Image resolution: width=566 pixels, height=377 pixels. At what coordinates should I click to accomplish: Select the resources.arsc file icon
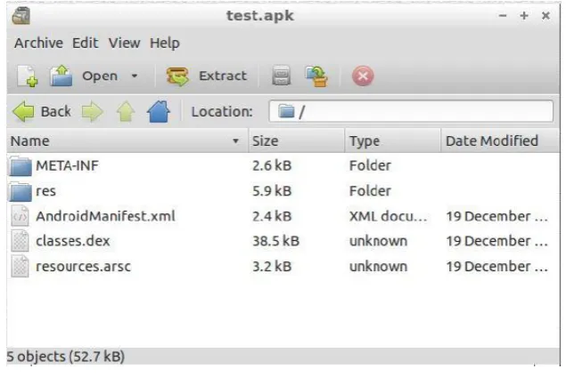click(20, 267)
